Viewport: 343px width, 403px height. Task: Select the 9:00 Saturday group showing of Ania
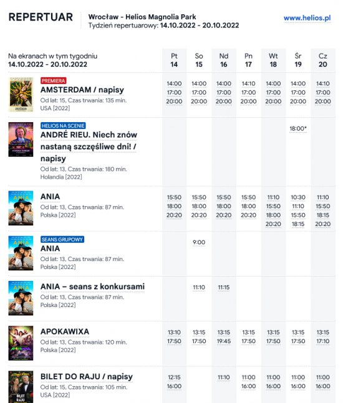click(199, 242)
